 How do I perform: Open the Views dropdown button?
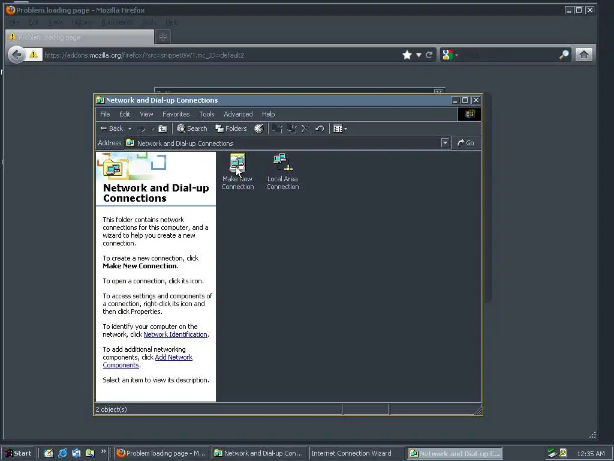click(x=340, y=128)
